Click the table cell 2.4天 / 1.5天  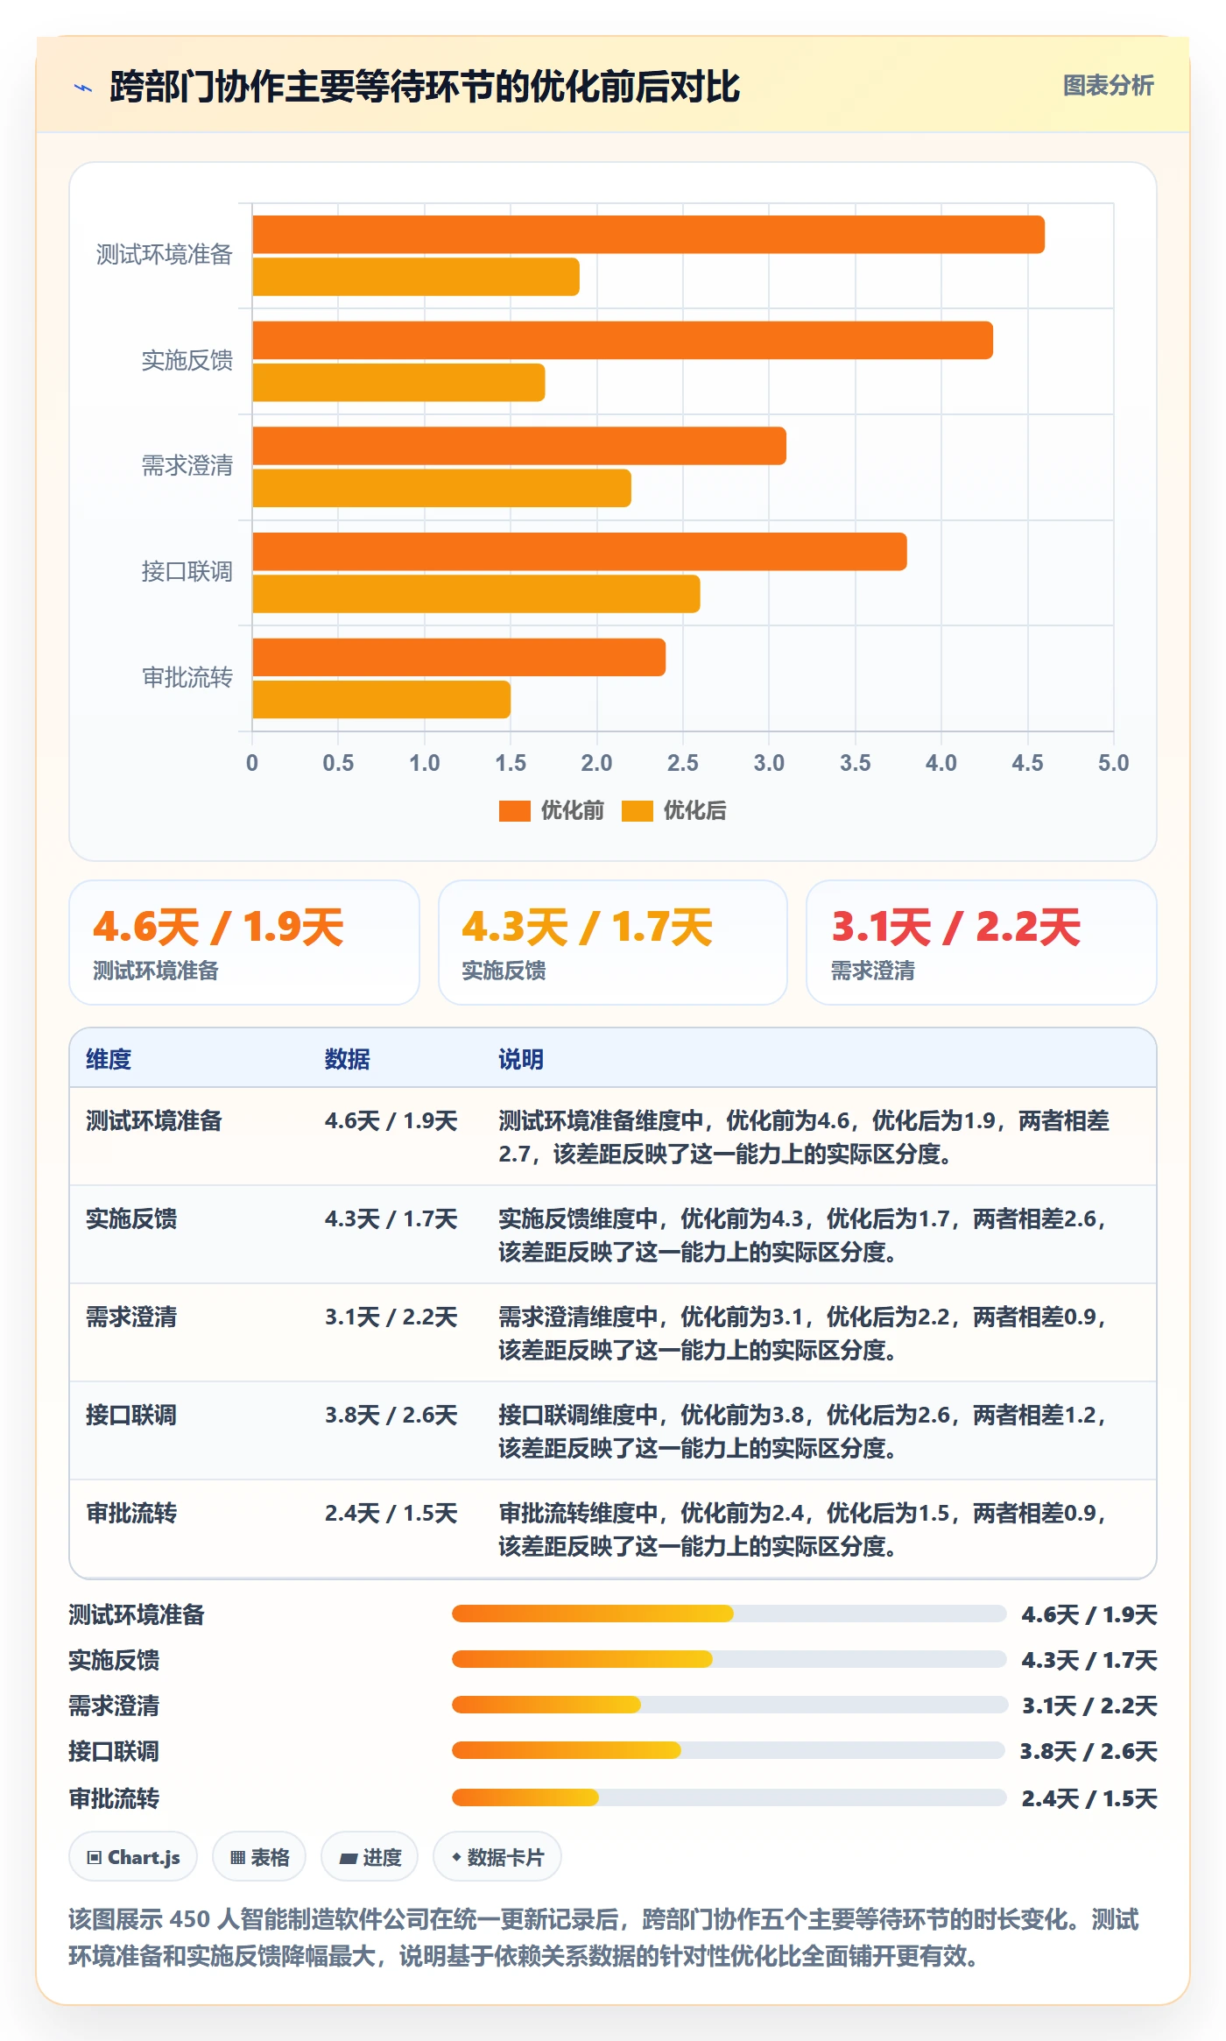[x=391, y=1513]
